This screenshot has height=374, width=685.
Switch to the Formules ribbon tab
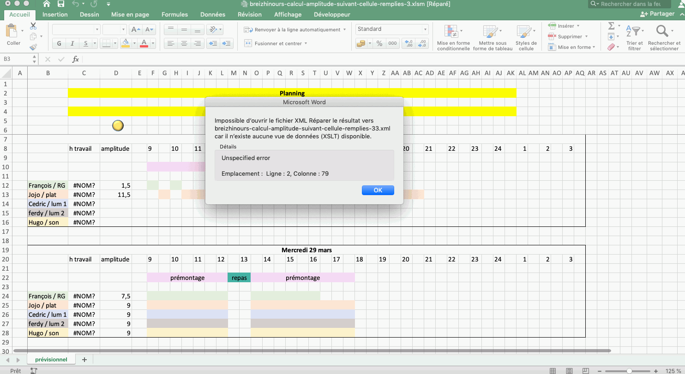[x=174, y=14]
